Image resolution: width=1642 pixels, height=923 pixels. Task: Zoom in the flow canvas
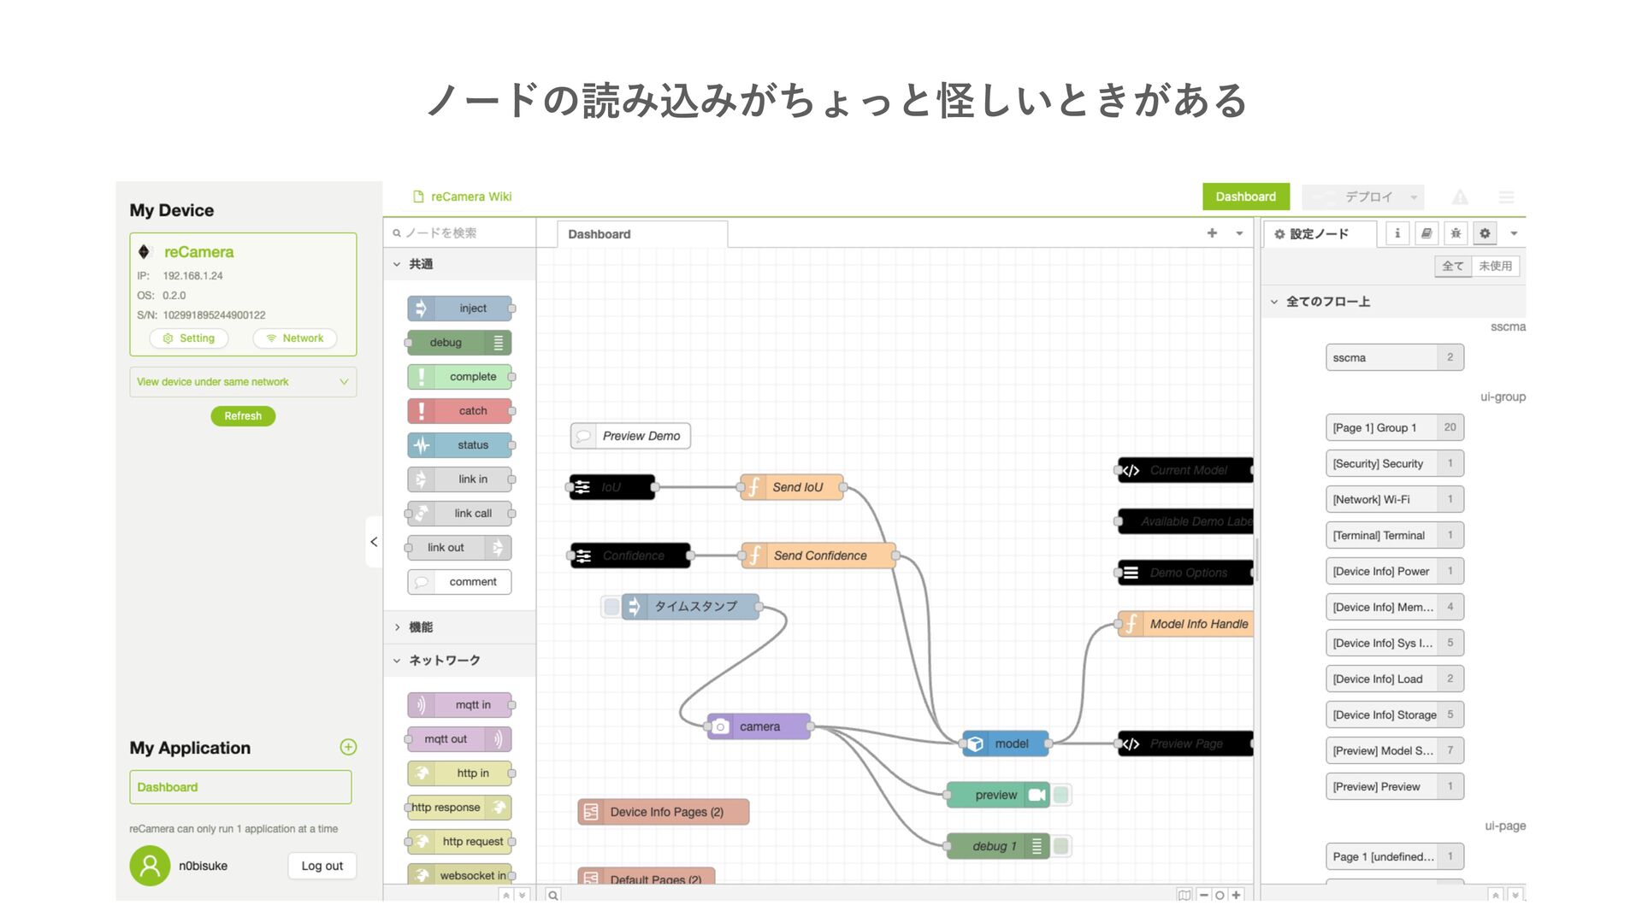[1236, 895]
